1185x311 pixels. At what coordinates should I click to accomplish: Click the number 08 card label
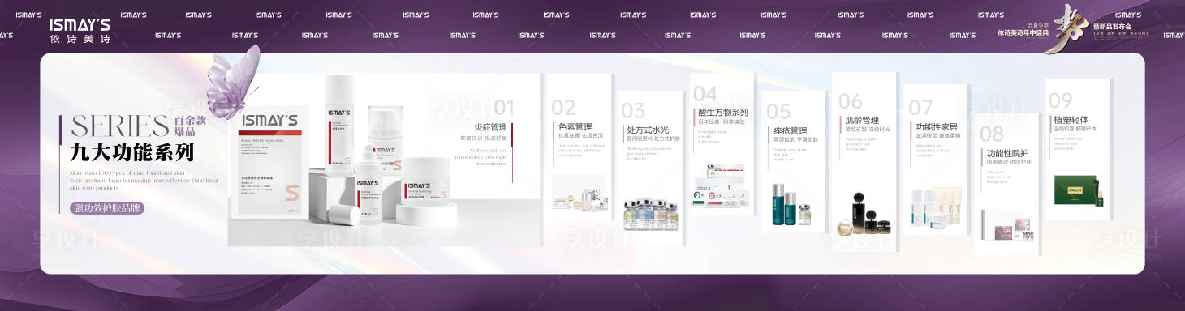pos(992,134)
